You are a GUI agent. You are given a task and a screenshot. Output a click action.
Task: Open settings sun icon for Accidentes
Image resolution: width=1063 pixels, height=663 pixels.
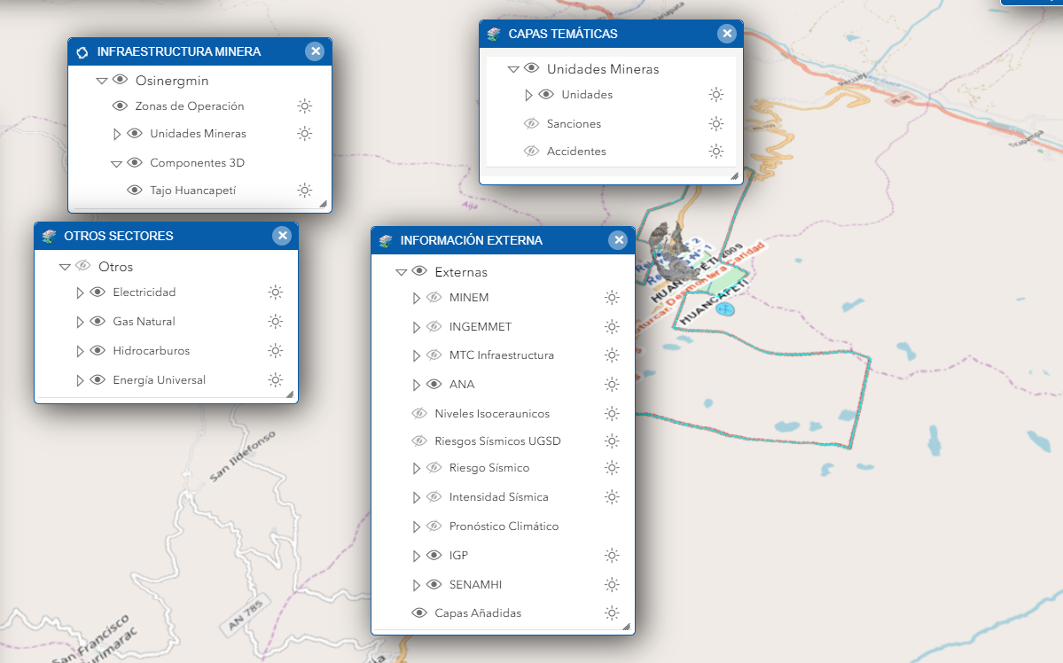[715, 152]
